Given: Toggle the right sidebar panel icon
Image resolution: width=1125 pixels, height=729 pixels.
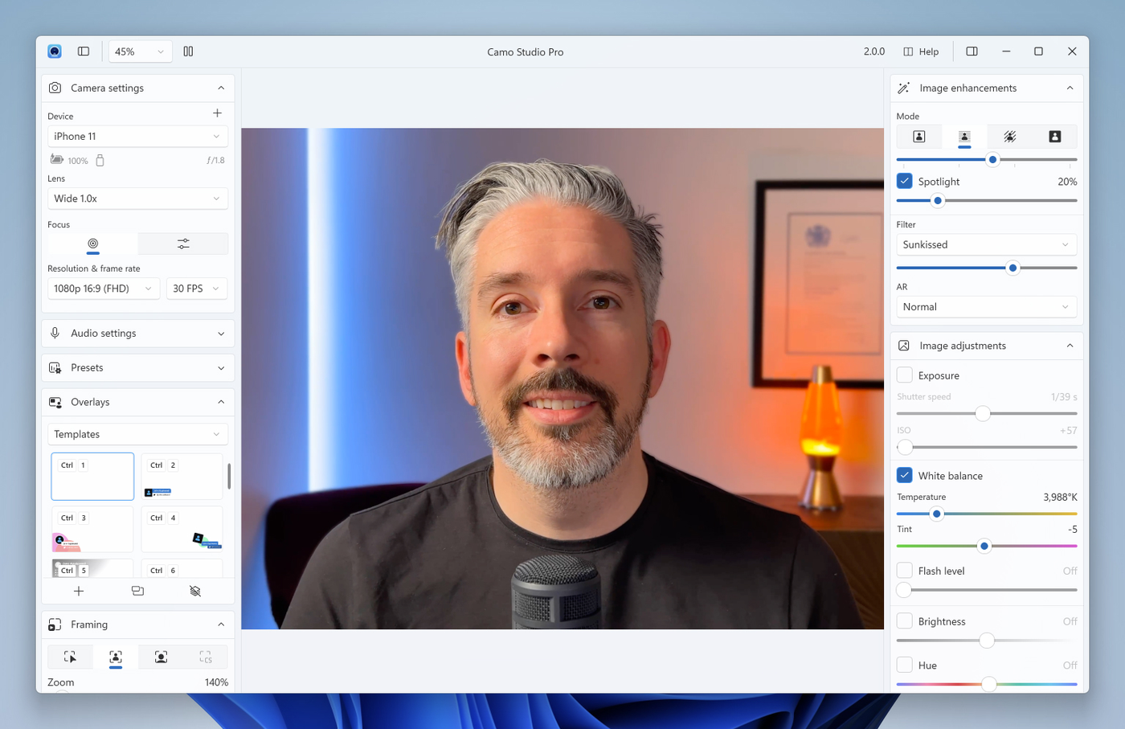Looking at the screenshot, I should (x=972, y=51).
